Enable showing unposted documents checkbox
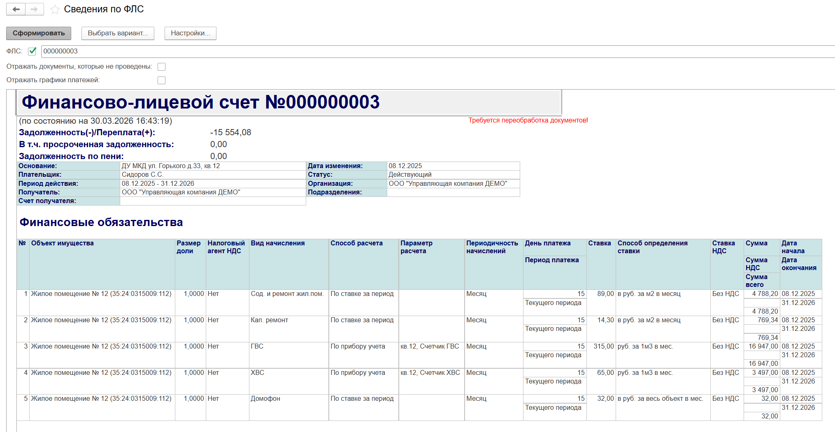835x432 pixels. click(x=162, y=67)
